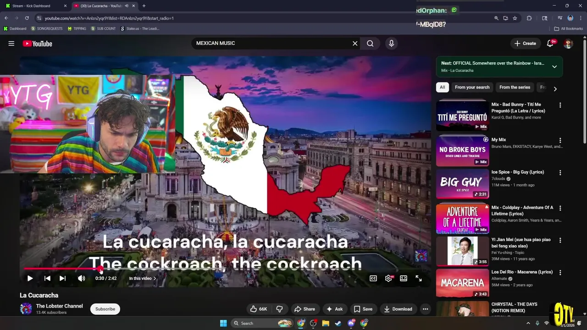
Task: Open options menu for My Mix
Action: tap(560, 140)
